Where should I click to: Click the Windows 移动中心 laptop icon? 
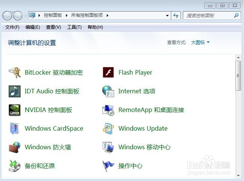[108, 147]
